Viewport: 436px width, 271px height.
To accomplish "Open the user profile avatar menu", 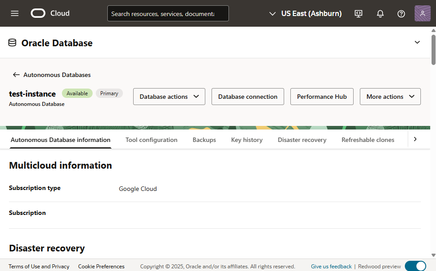I will click(422, 13).
